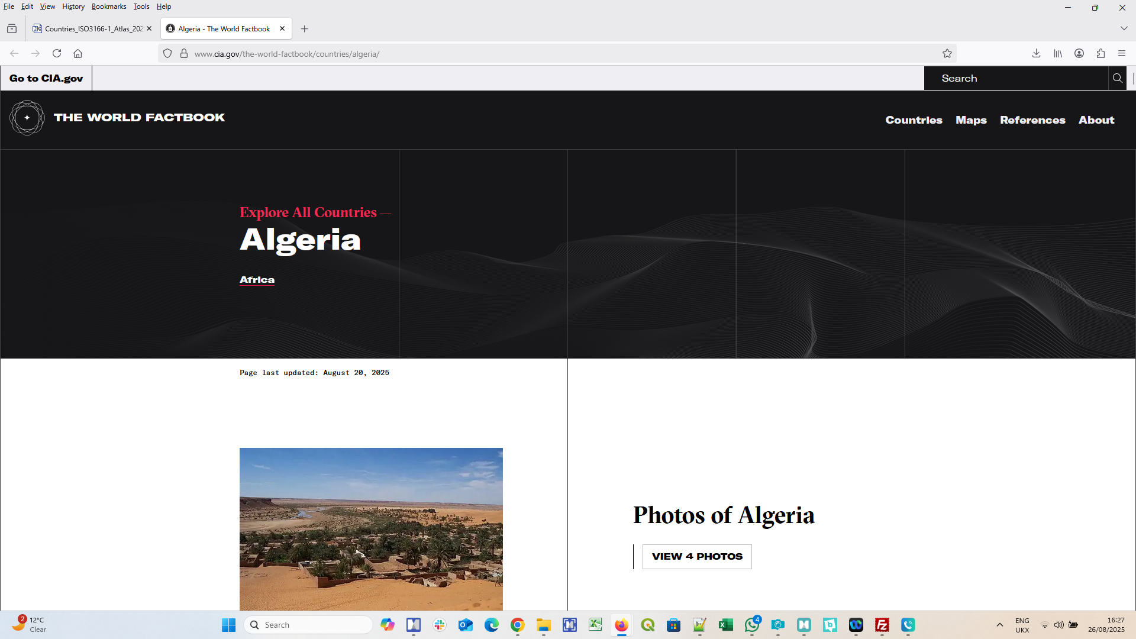Click the World Factbook circular logo
The height and width of the screenshot is (639, 1136).
coord(27,118)
